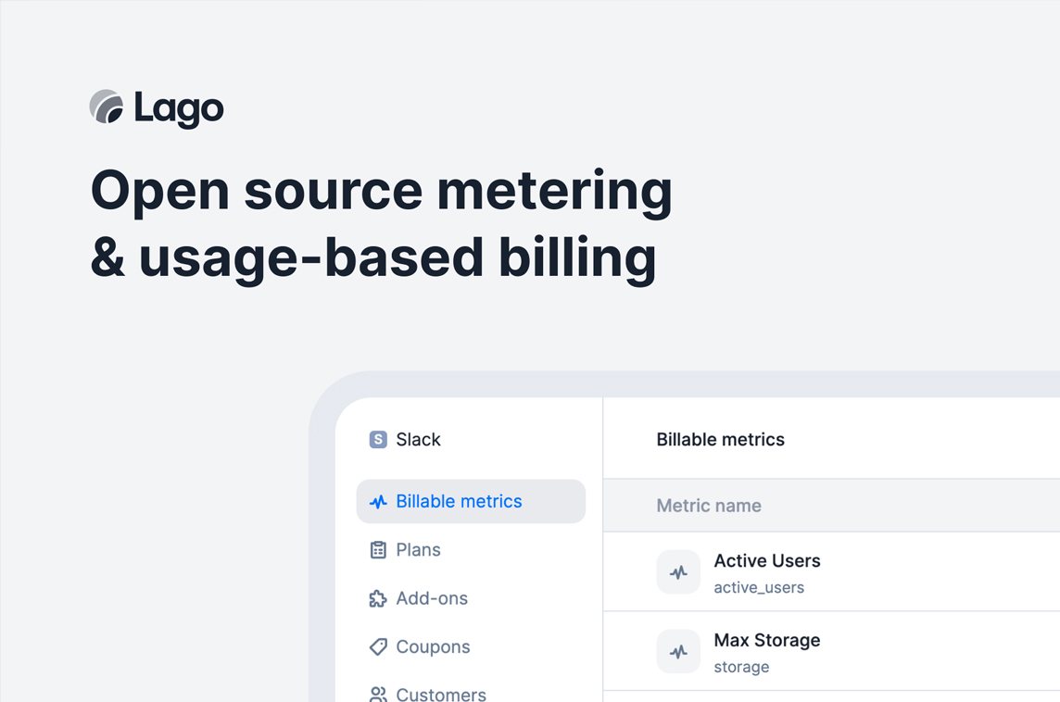1060x702 pixels.
Task: Click the Add-ons puzzle piece icon
Action: 378,599
